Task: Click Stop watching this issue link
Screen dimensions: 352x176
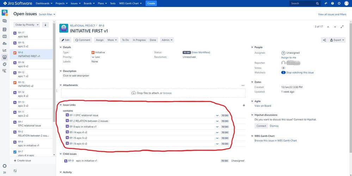Action: [x=300, y=73]
